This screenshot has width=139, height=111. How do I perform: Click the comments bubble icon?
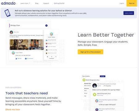click(26, 59)
